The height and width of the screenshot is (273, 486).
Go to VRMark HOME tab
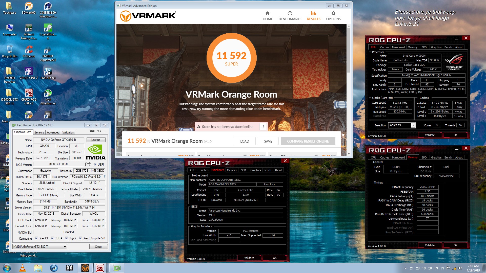click(x=268, y=16)
